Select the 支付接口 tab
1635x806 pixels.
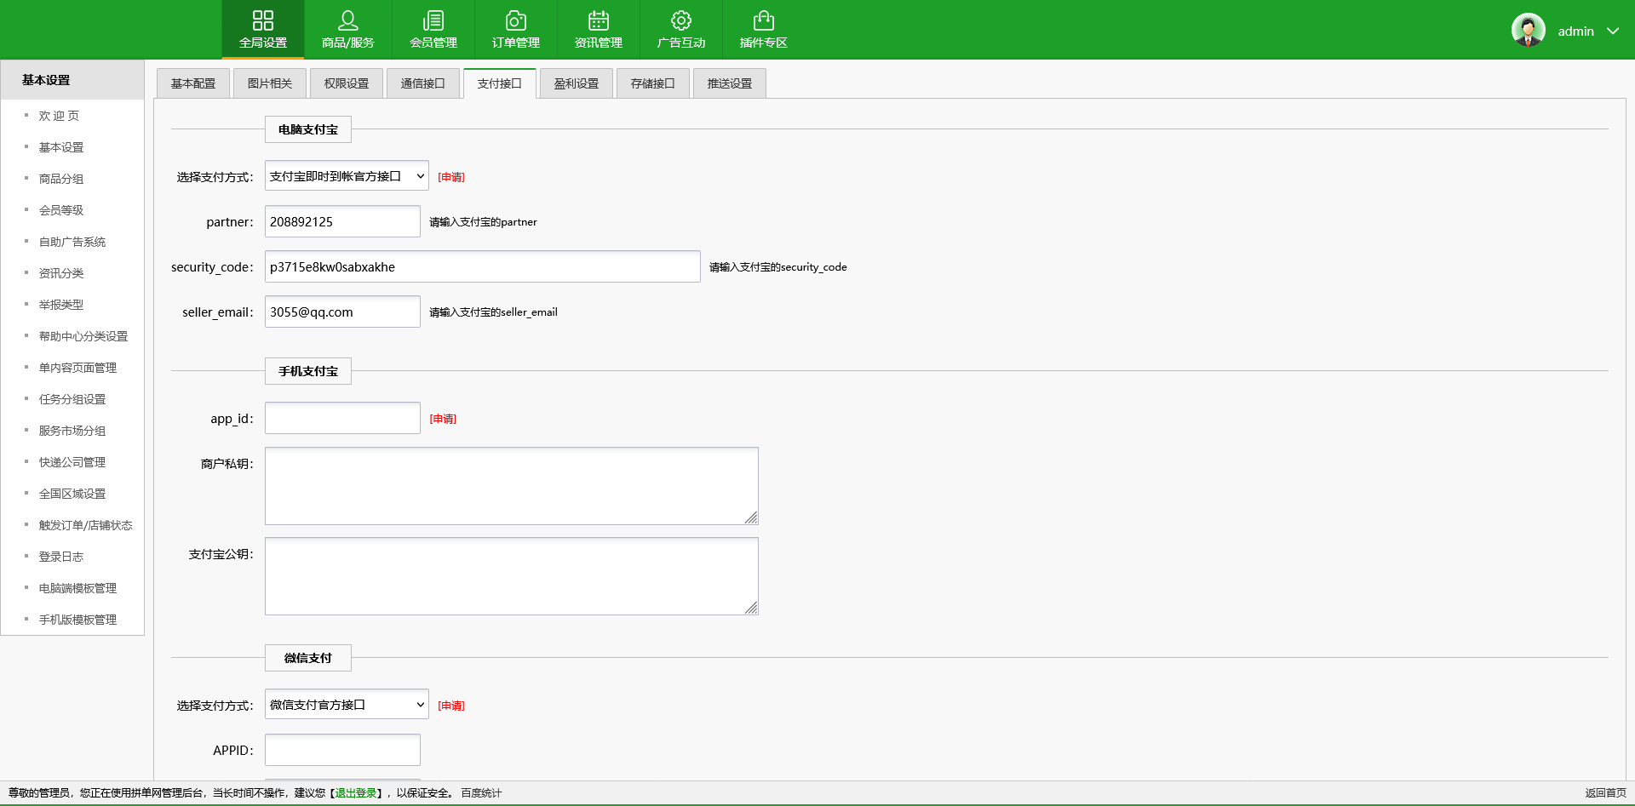point(500,83)
